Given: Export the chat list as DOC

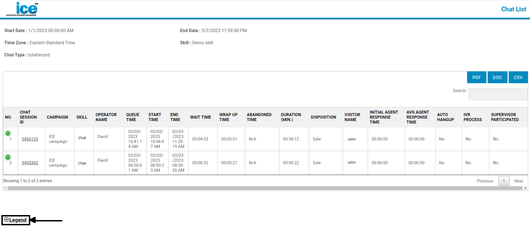Looking at the screenshot, I should pos(497,77).
